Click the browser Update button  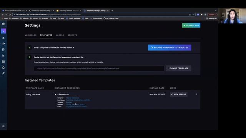[x=212, y=15]
